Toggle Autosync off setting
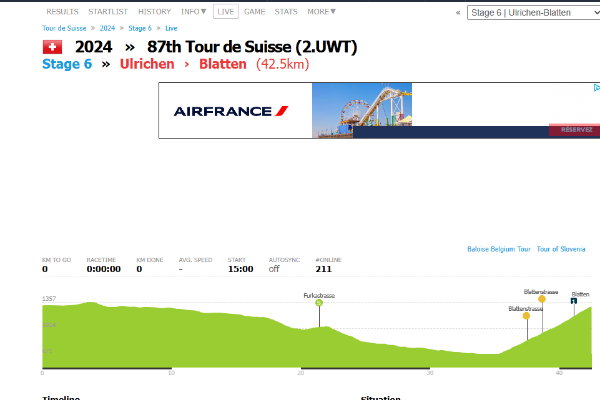The height and width of the screenshot is (400, 600). pyautogui.click(x=274, y=269)
